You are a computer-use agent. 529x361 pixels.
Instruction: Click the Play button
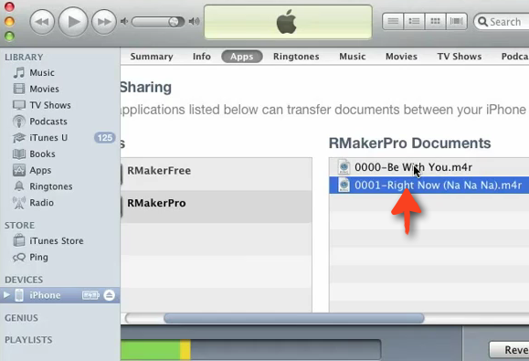[x=73, y=22]
